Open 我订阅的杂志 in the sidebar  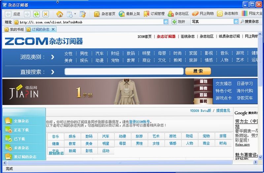pyautogui.click(x=24, y=156)
